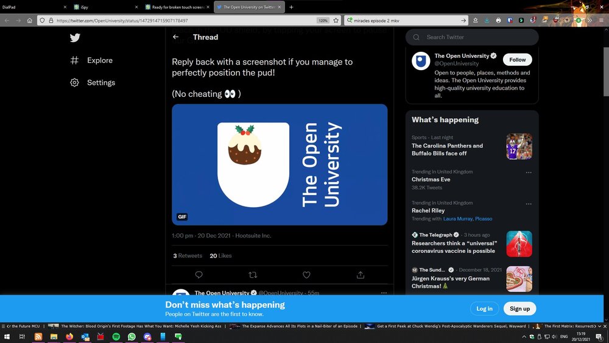609x343 pixels.
Task: Click the Twitter bird logo
Action: (x=75, y=37)
